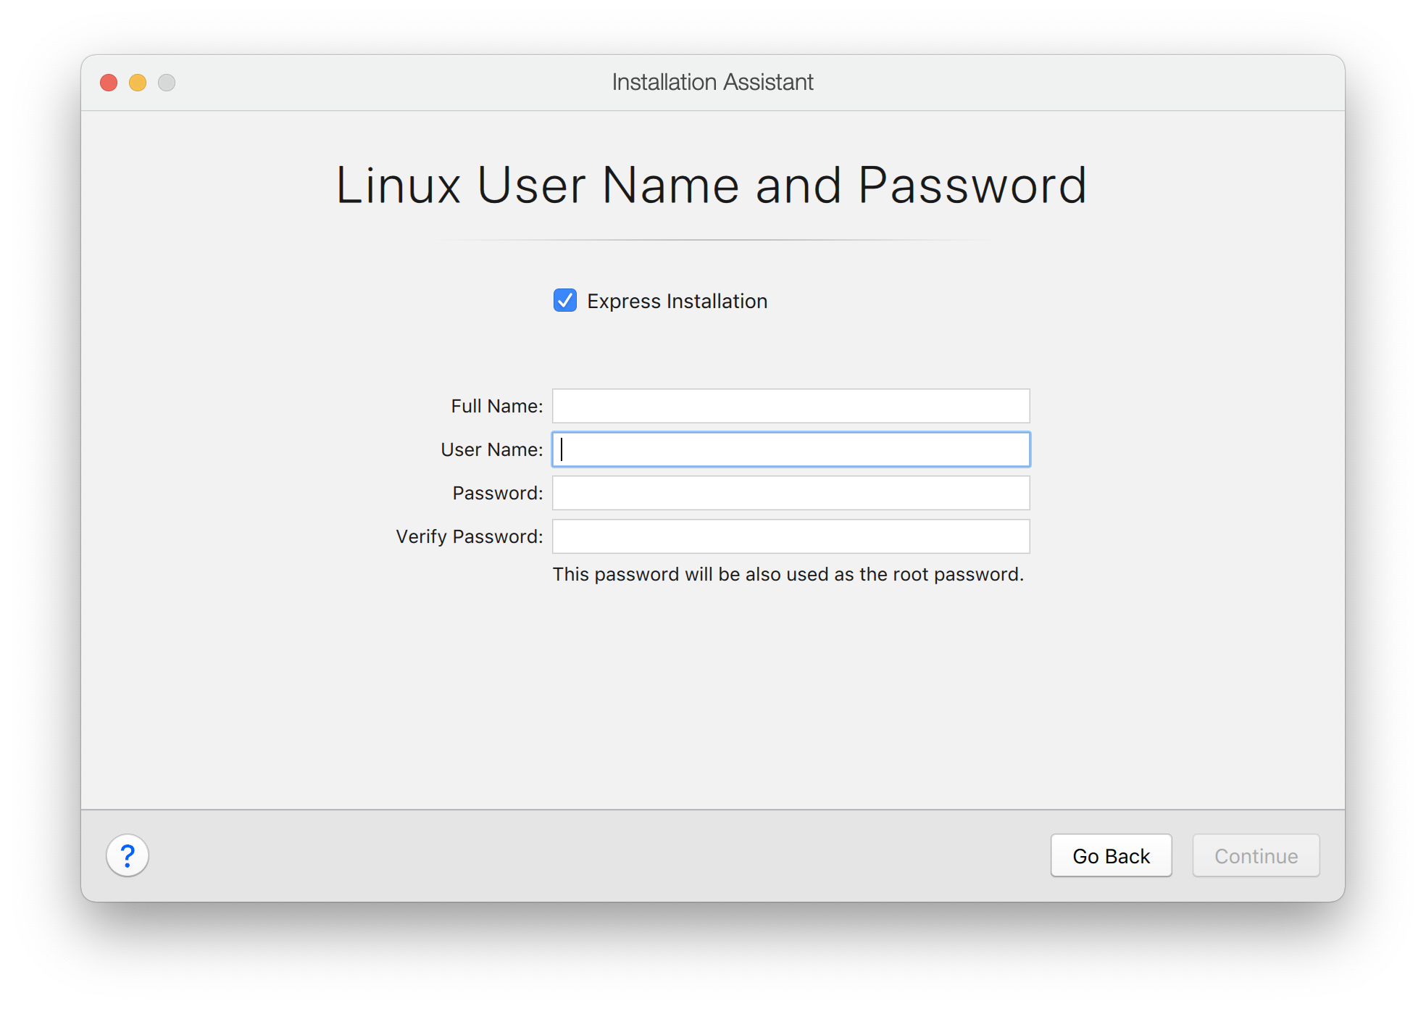Minimize window using the yellow button
This screenshot has height=1009, width=1426.
[x=138, y=83]
